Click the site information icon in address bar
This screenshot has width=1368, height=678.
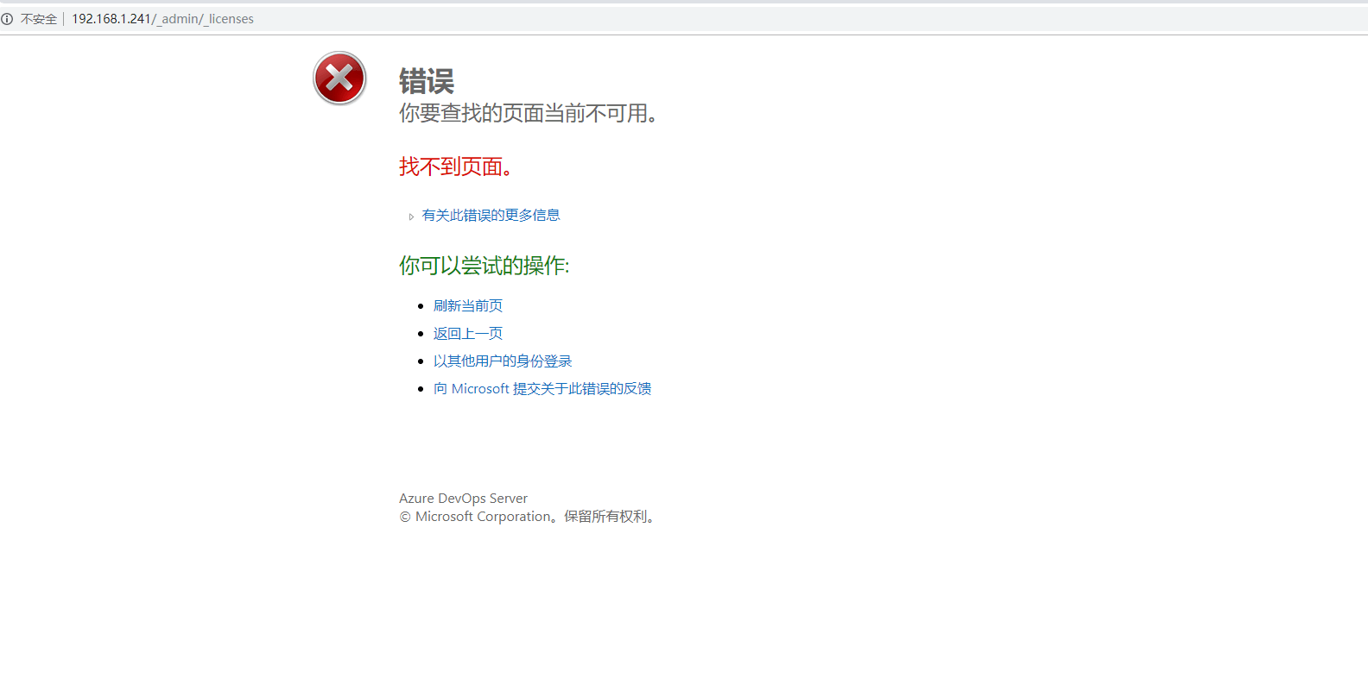click(x=7, y=19)
